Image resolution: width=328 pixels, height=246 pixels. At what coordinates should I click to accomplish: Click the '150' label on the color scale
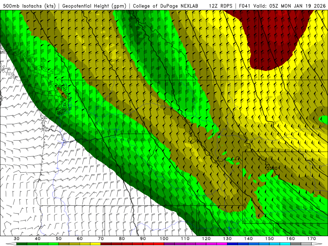(269, 239)
